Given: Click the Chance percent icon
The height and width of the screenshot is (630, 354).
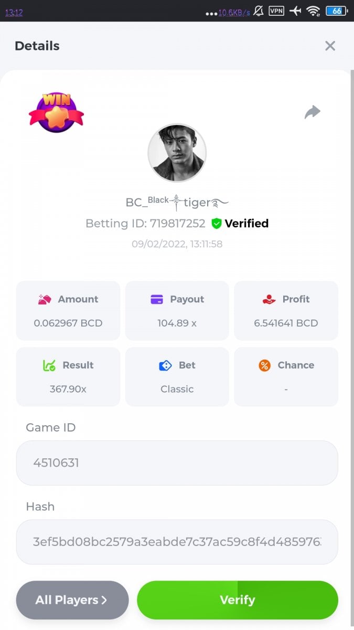Looking at the screenshot, I should [265, 365].
